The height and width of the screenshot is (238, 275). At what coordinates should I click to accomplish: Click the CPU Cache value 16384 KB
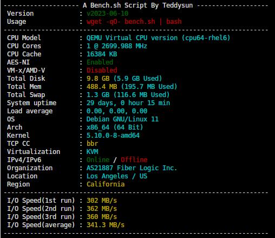(x=102, y=54)
